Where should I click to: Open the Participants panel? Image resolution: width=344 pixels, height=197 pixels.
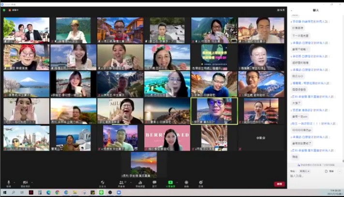pyautogui.click(x=121, y=184)
